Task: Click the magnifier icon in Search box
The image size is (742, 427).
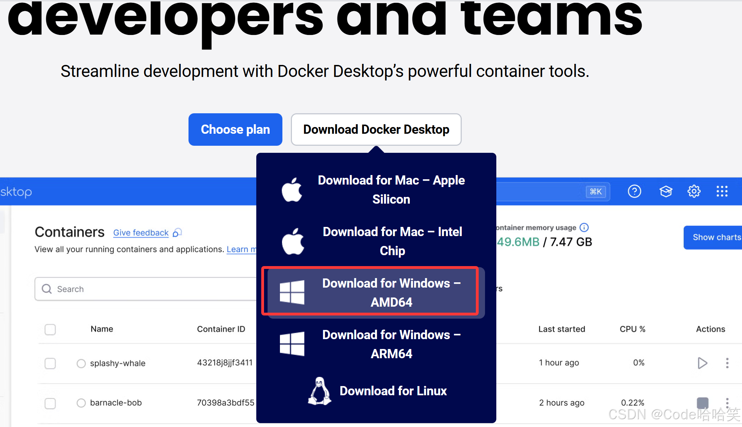Action: click(x=47, y=289)
